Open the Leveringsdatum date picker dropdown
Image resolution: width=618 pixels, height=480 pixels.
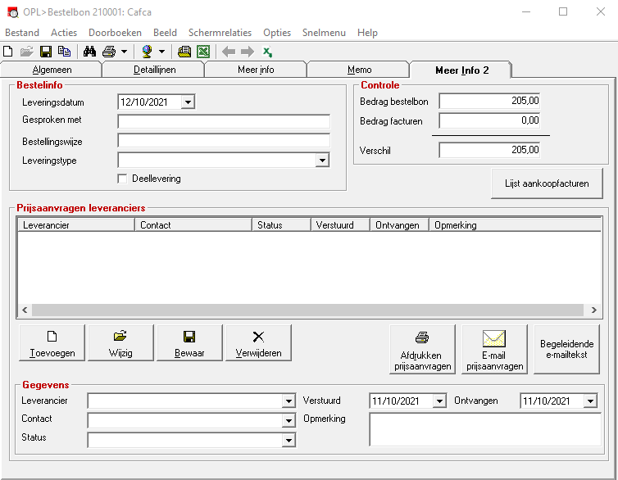(188, 102)
